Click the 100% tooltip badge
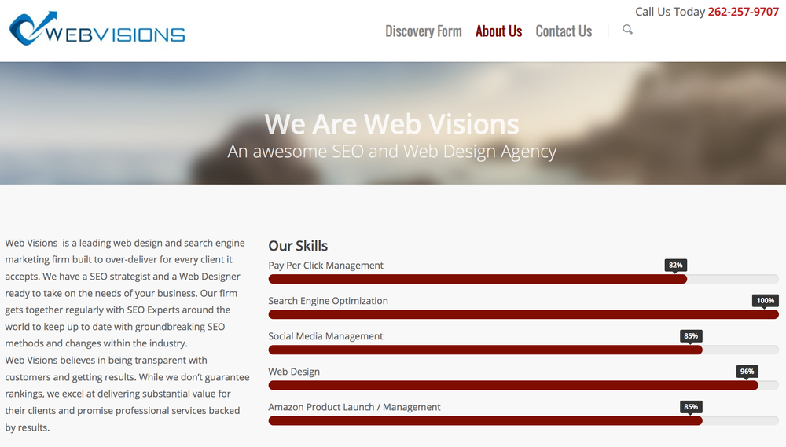 (x=766, y=301)
